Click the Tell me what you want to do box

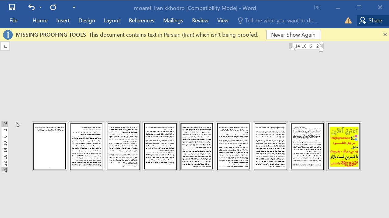point(281,21)
